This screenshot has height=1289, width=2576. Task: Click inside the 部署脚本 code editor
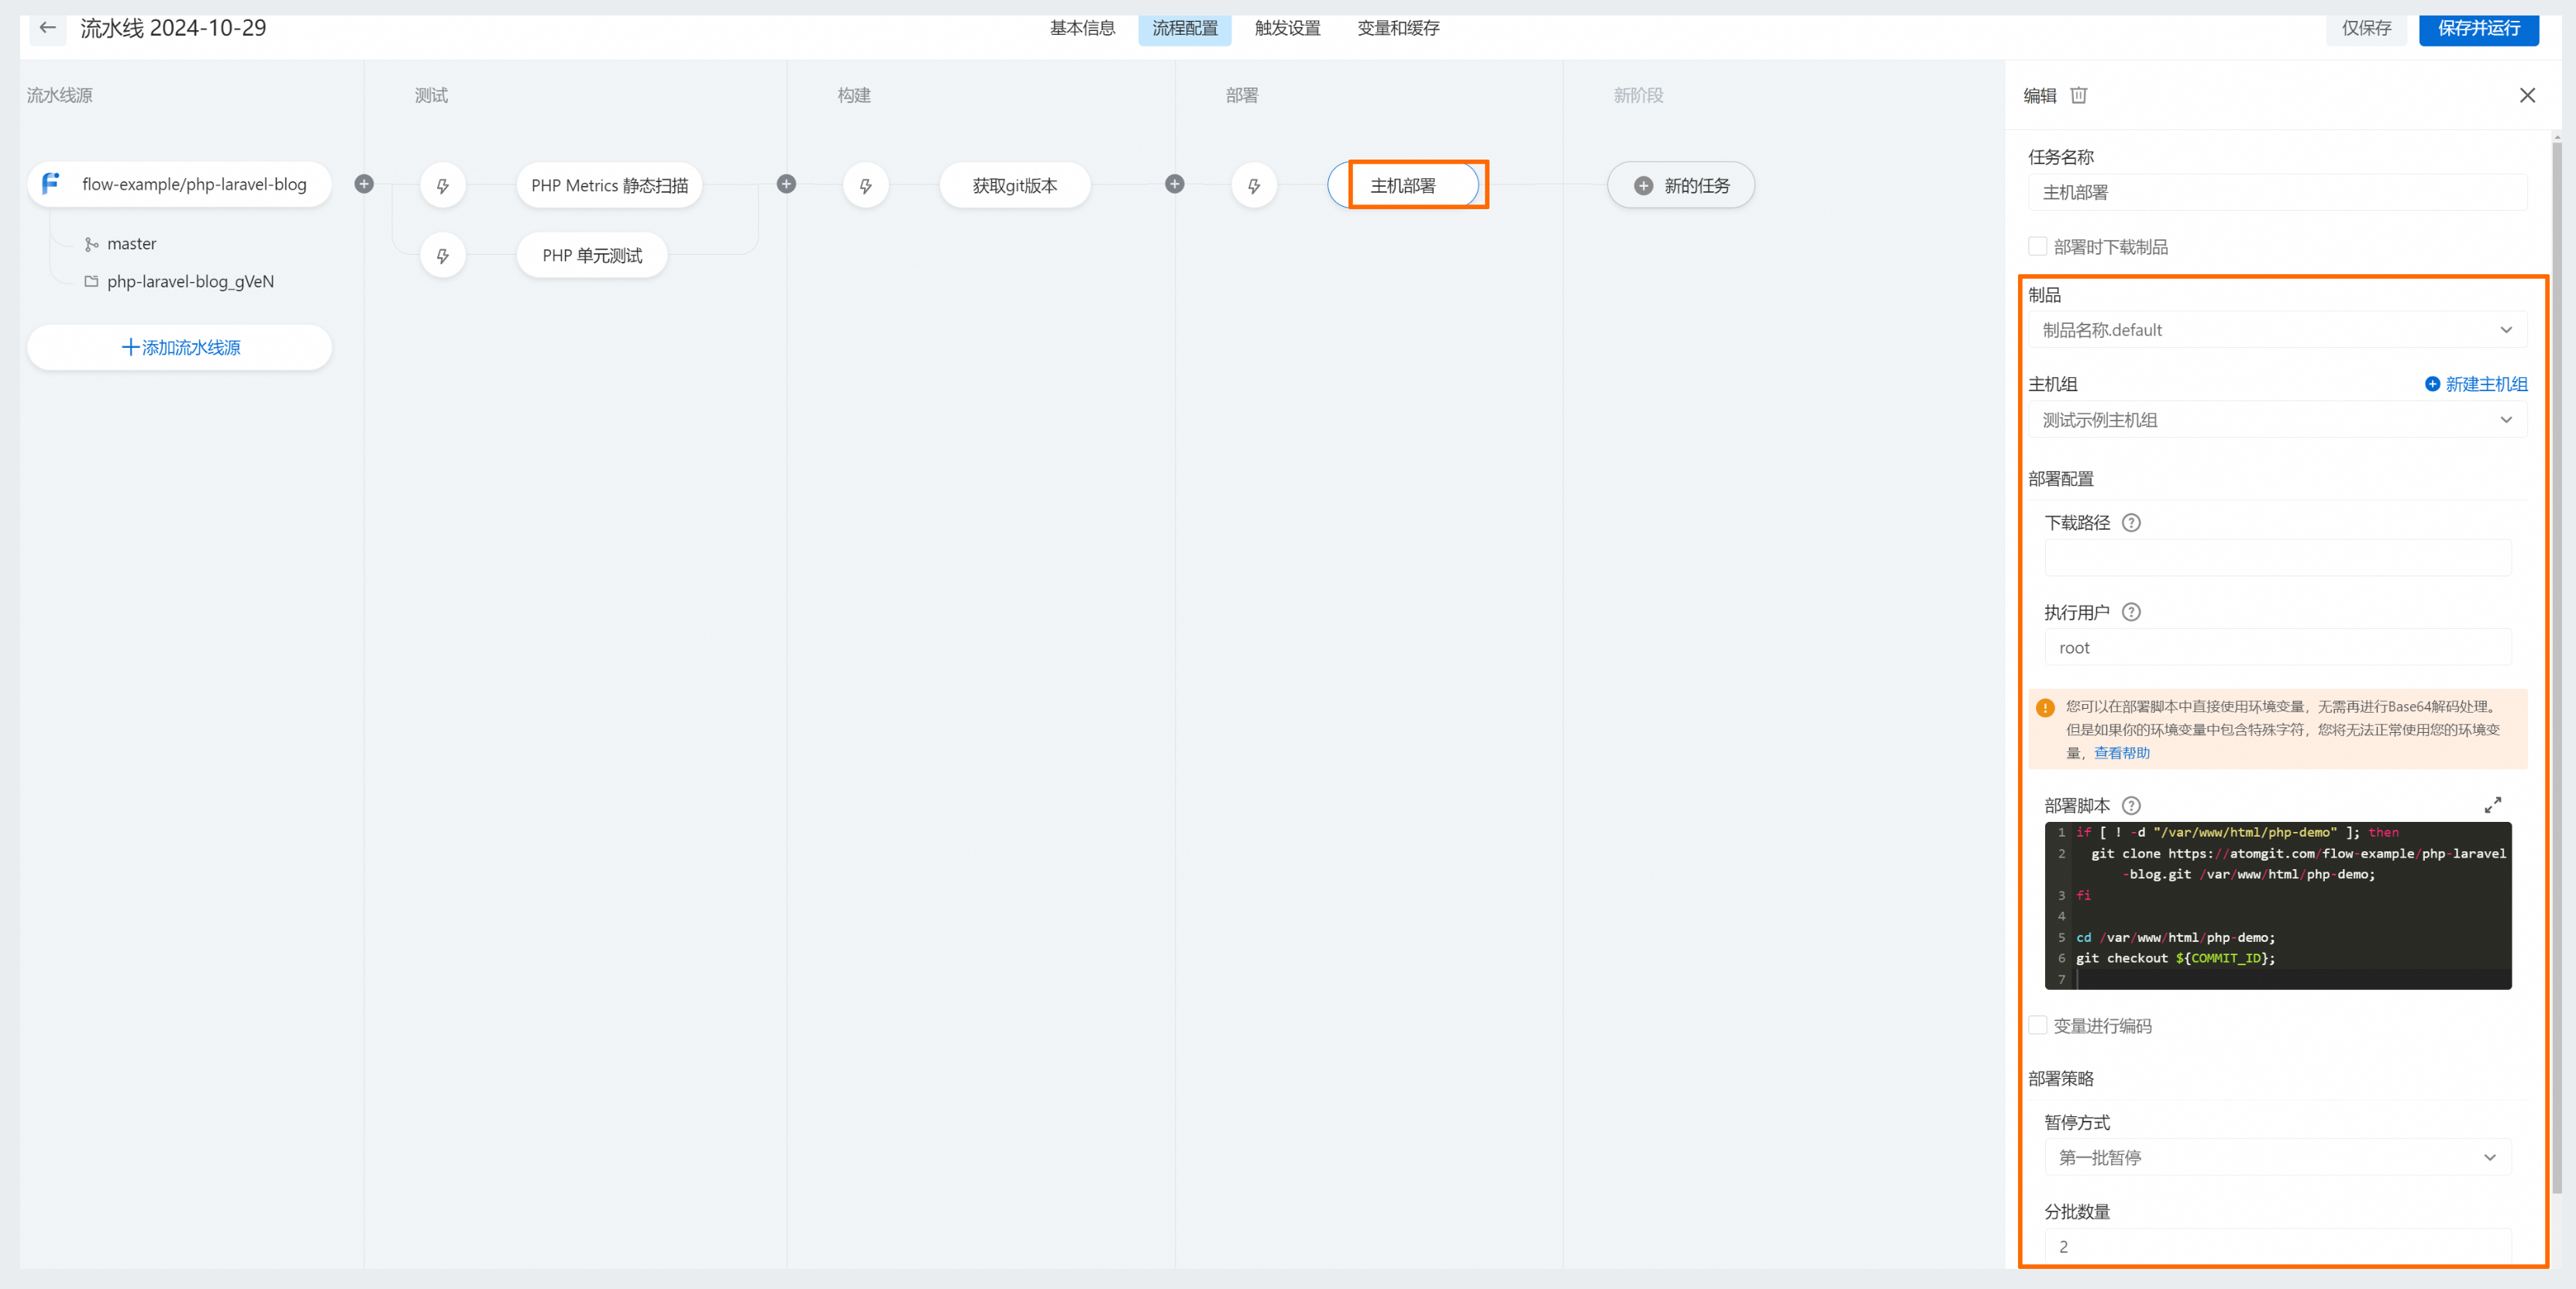(2277, 906)
